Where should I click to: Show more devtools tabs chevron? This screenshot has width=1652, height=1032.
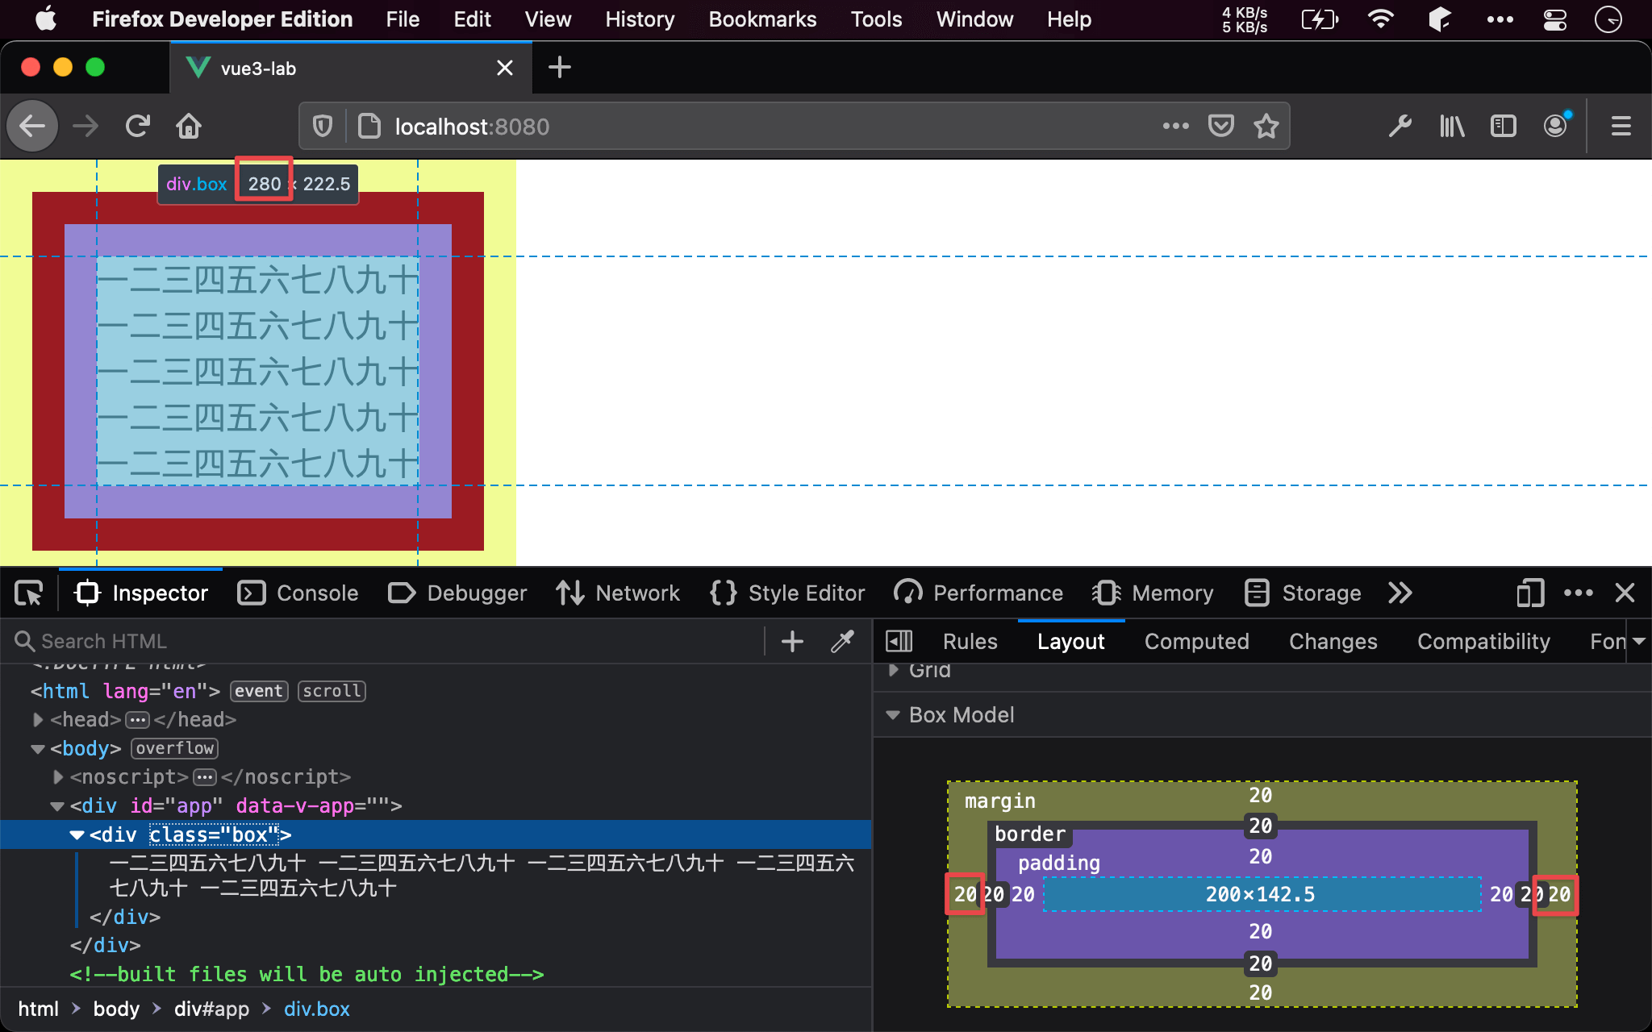(1400, 593)
